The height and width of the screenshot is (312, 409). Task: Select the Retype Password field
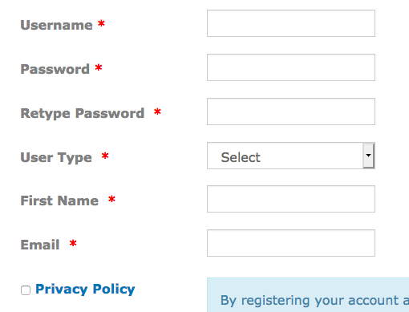[291, 111]
